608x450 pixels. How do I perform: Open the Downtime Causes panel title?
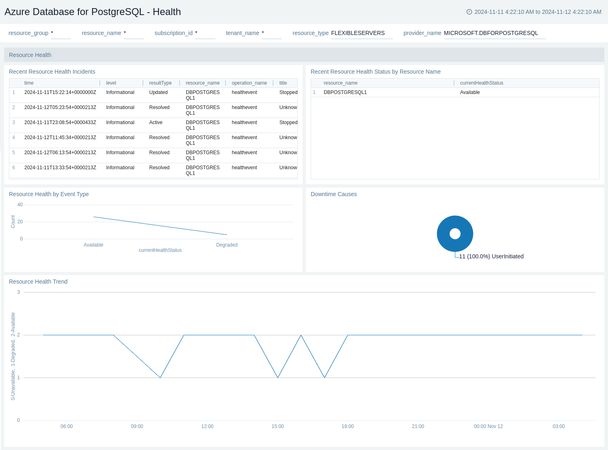point(333,194)
